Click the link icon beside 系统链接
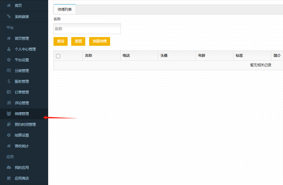The image size is (283, 185). click(x=9, y=17)
